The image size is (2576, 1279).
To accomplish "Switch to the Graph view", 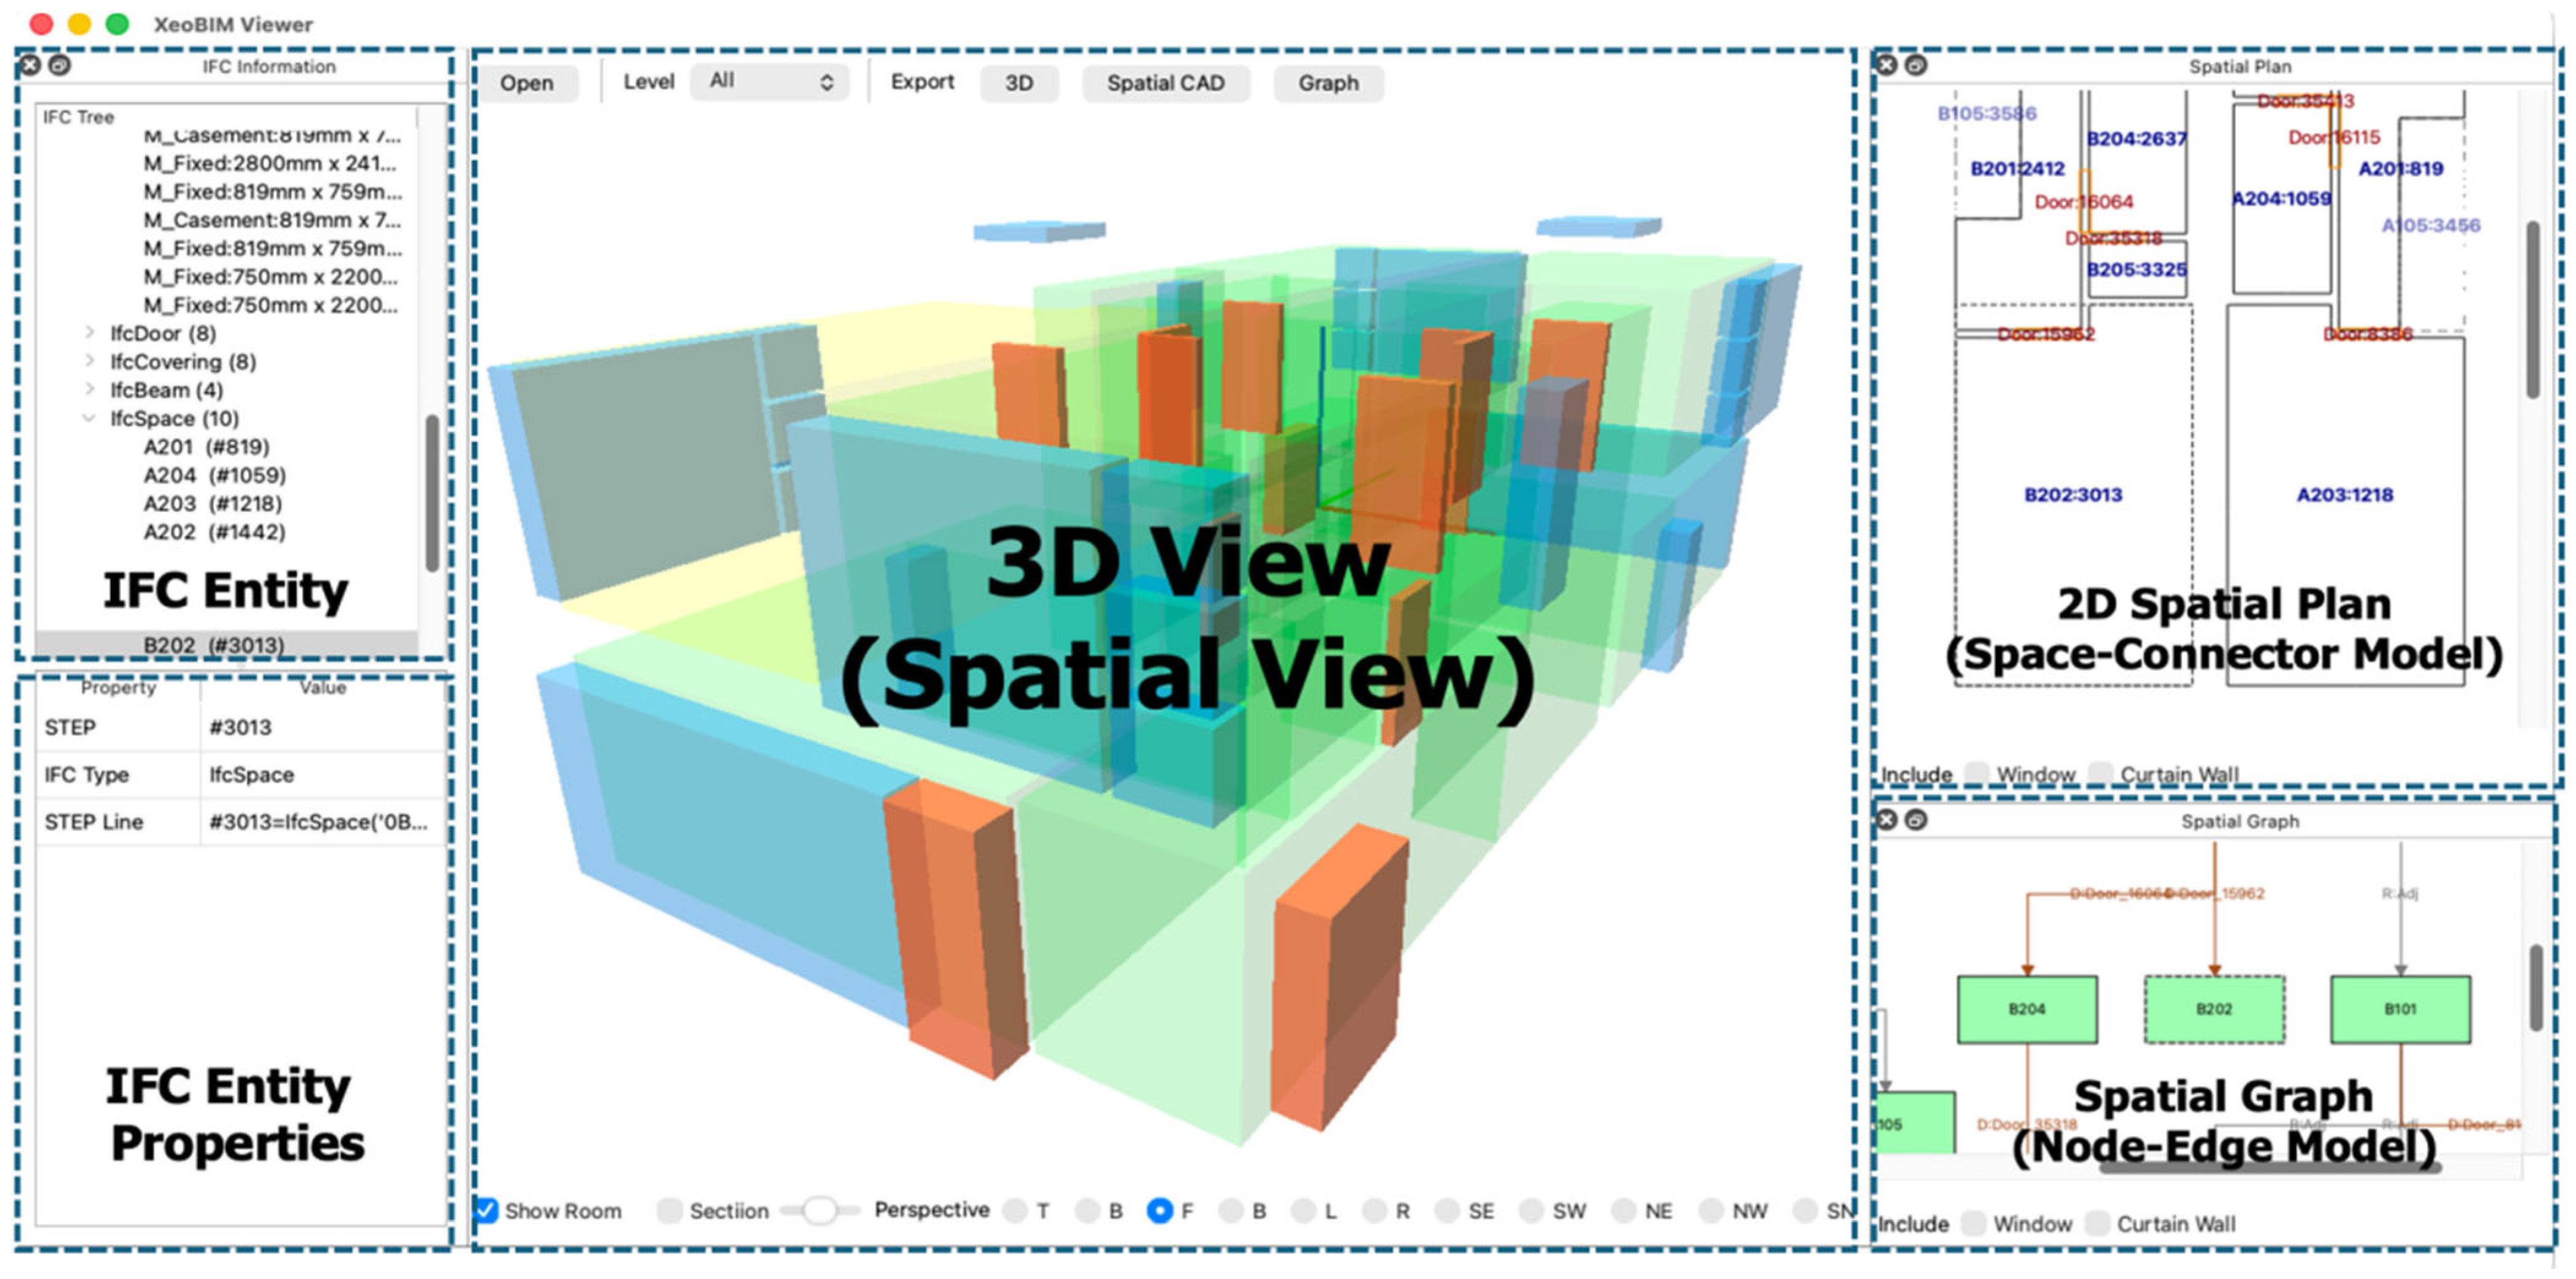I will pos(1328,83).
